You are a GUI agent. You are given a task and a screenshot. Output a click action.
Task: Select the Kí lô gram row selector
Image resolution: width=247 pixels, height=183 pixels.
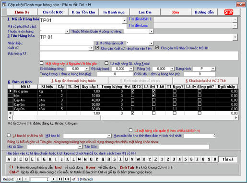(x=10, y=91)
